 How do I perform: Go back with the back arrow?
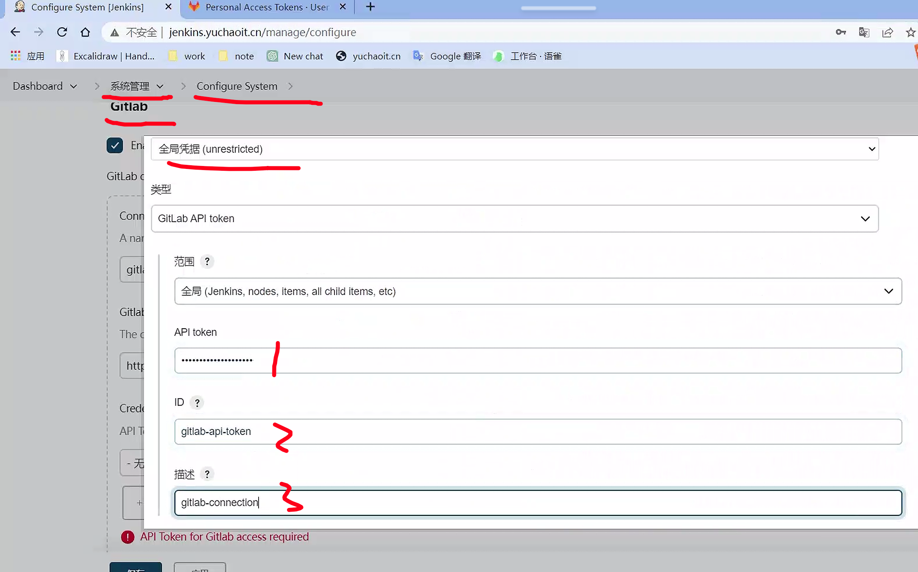point(15,32)
